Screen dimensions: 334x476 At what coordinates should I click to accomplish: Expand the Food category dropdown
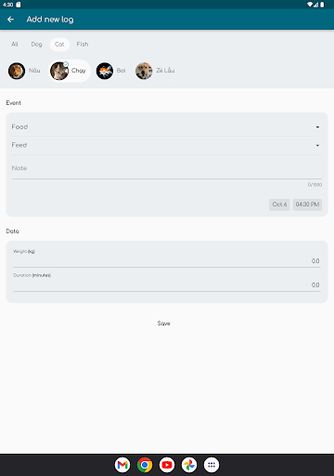click(167, 127)
